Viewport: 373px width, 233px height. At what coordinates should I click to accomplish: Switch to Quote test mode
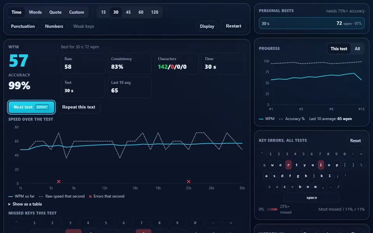click(x=55, y=12)
